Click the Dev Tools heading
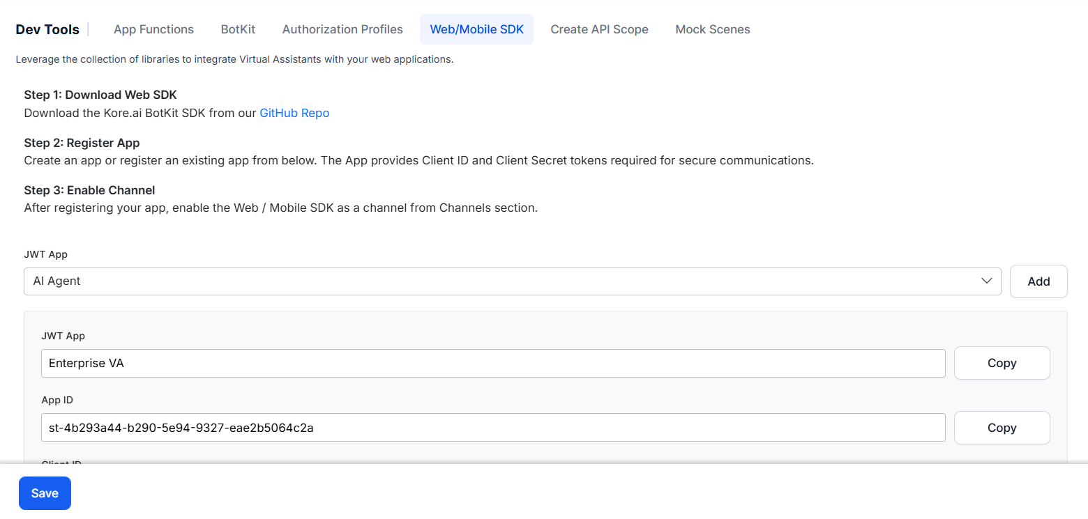 [47, 29]
